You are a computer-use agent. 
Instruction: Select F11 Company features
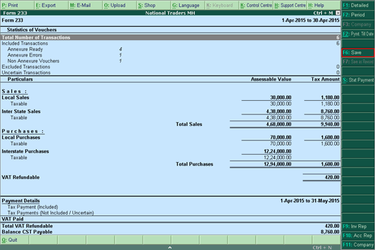(358, 245)
